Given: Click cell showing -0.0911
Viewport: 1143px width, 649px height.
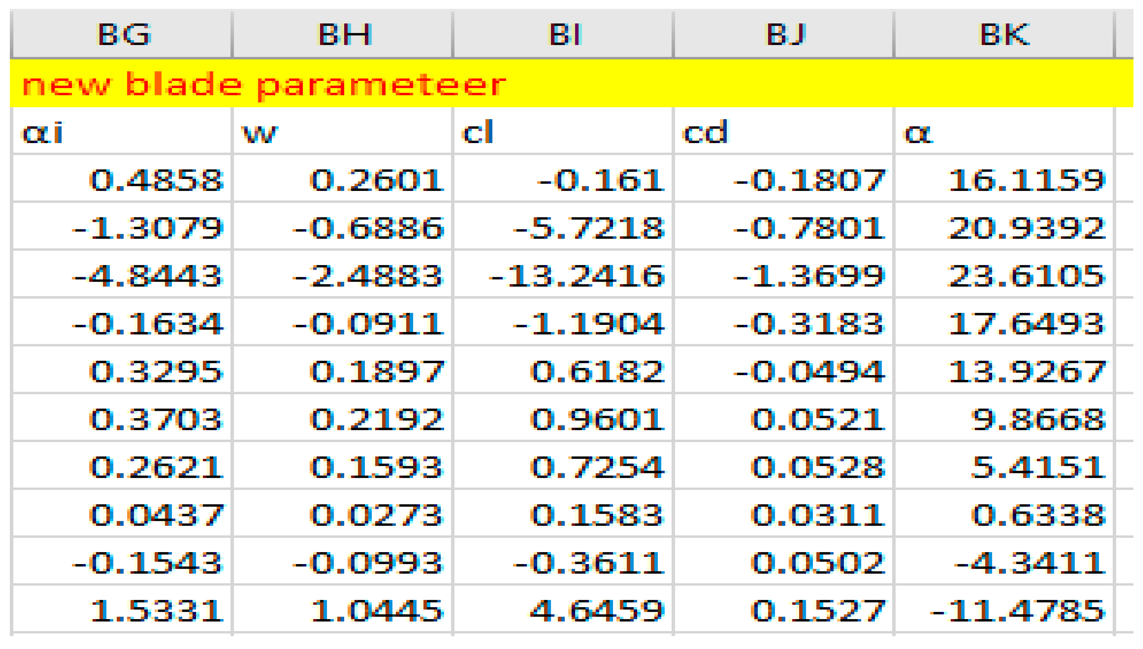Looking at the screenshot, I should pos(342,323).
